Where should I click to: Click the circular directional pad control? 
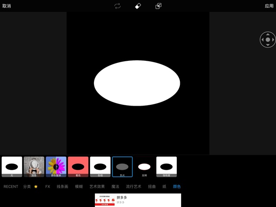click(267, 40)
